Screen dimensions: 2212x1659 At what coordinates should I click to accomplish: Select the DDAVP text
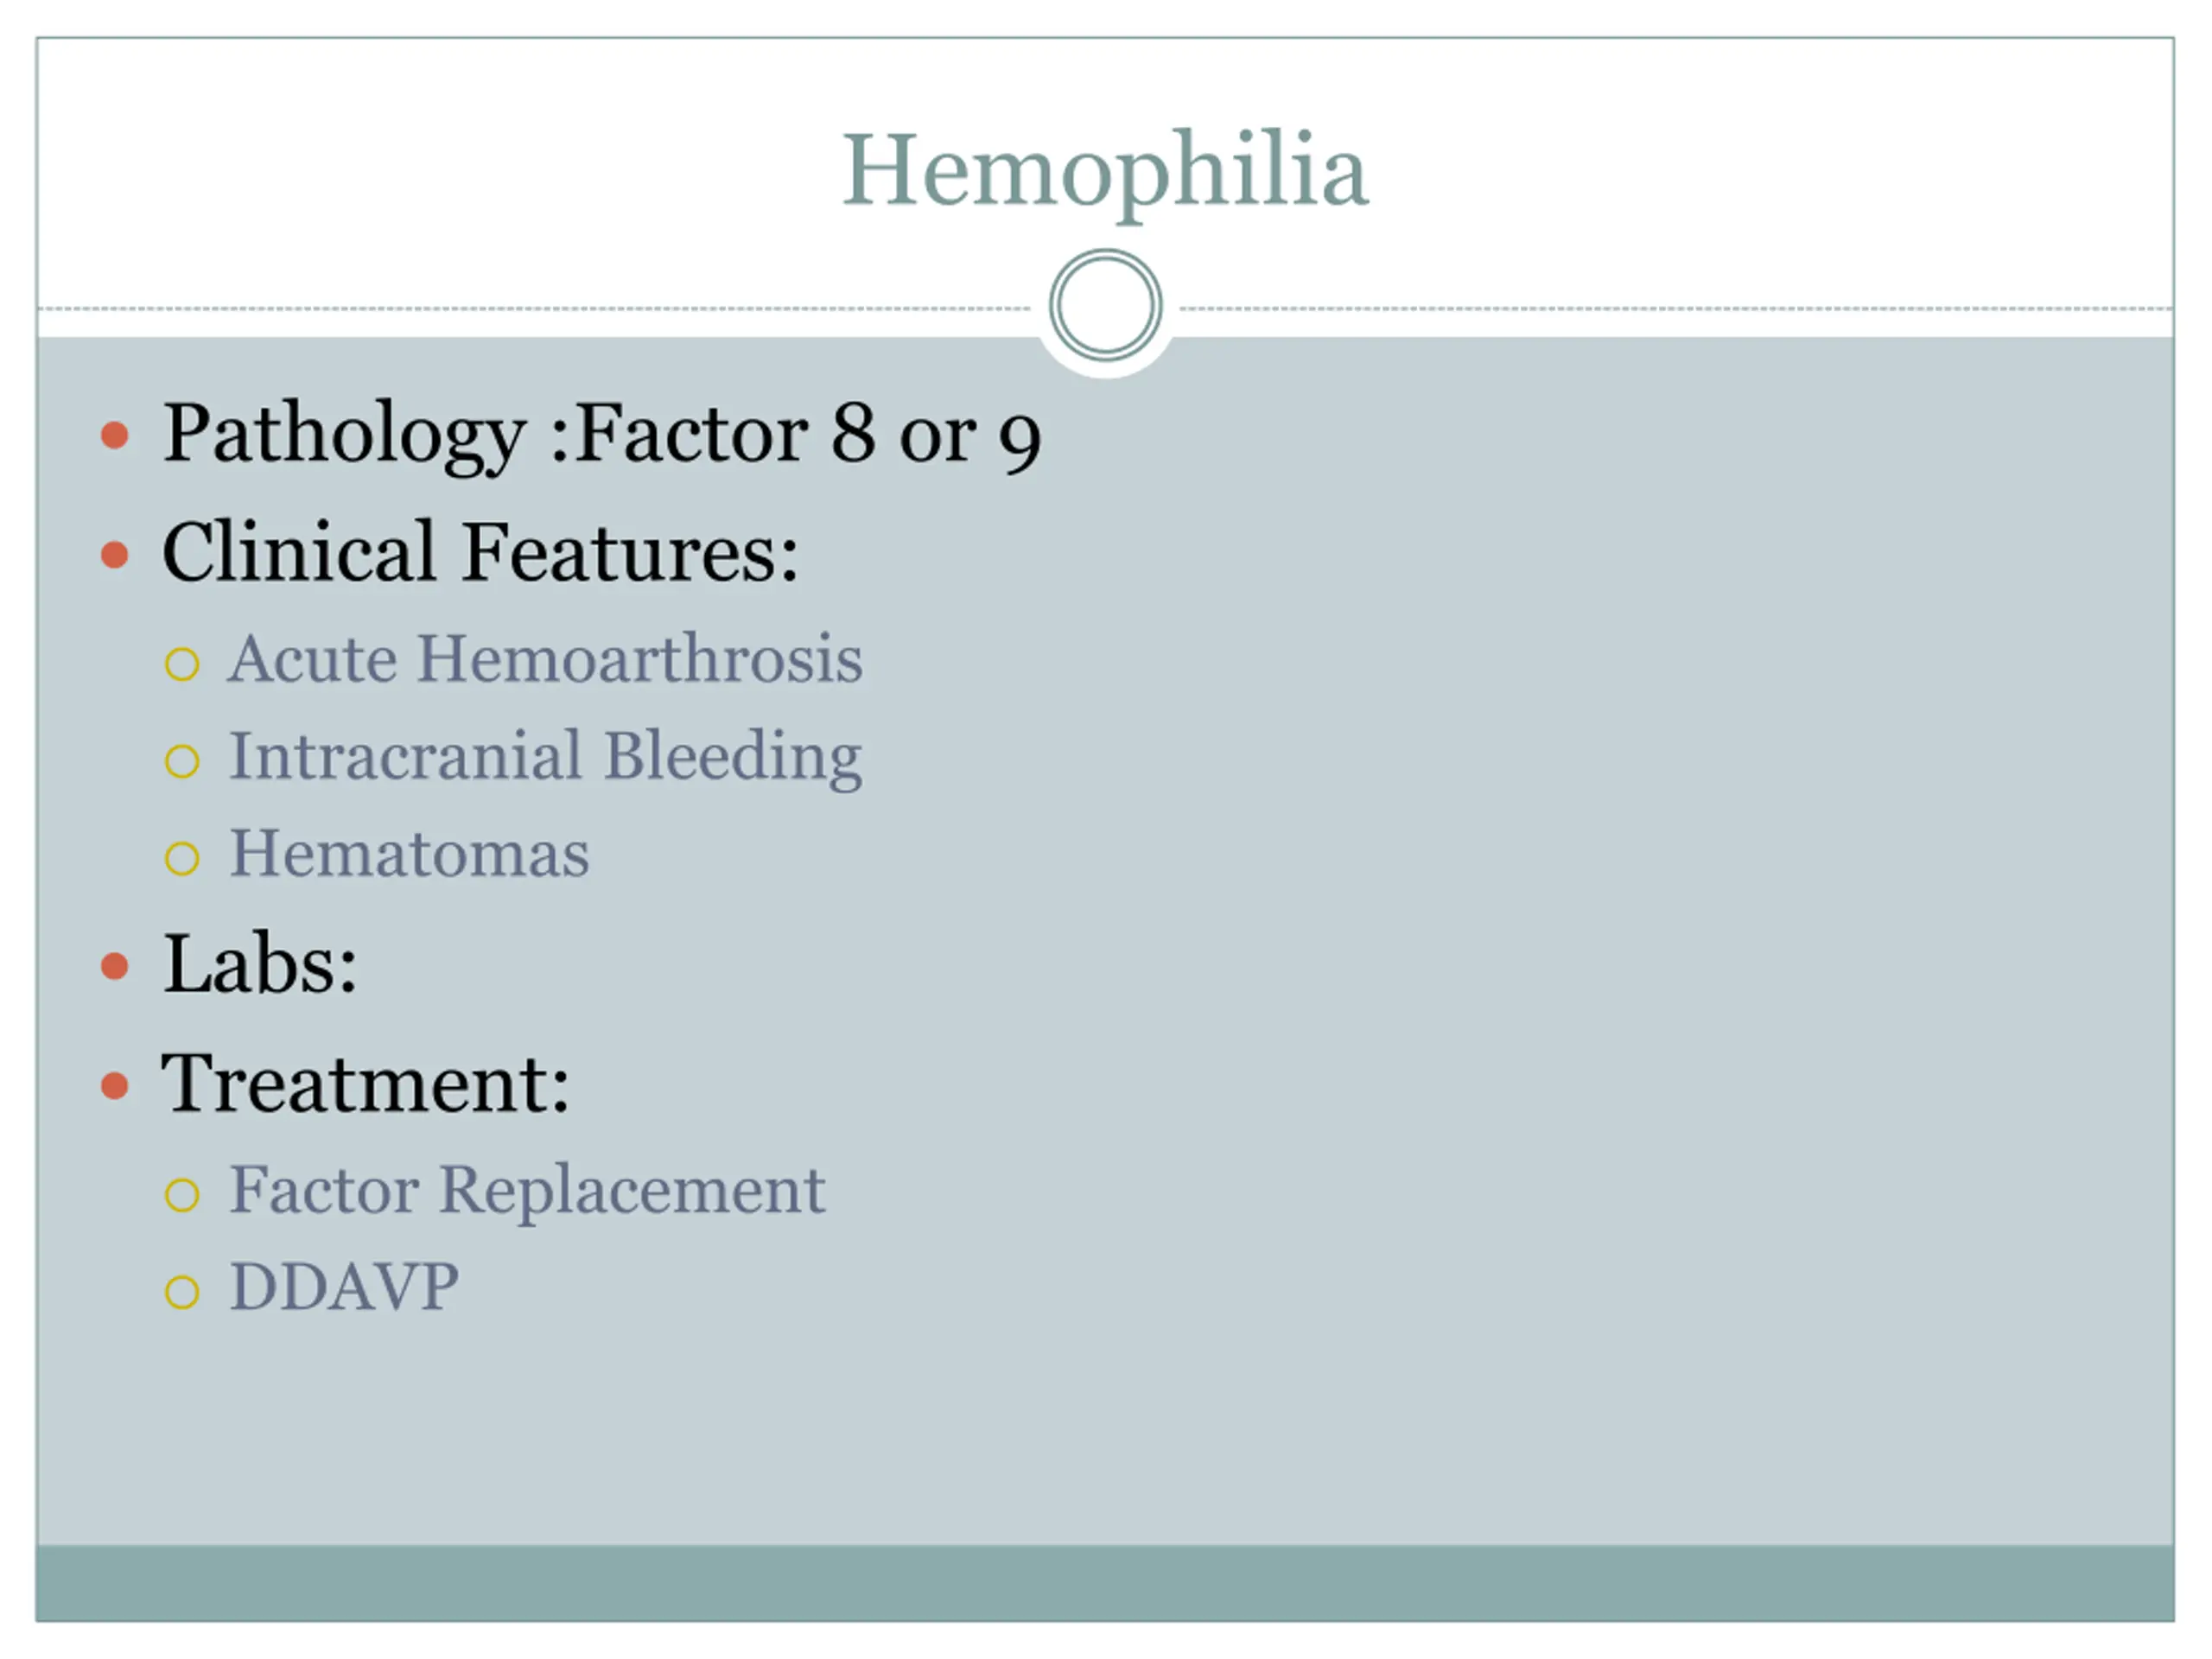(344, 1287)
